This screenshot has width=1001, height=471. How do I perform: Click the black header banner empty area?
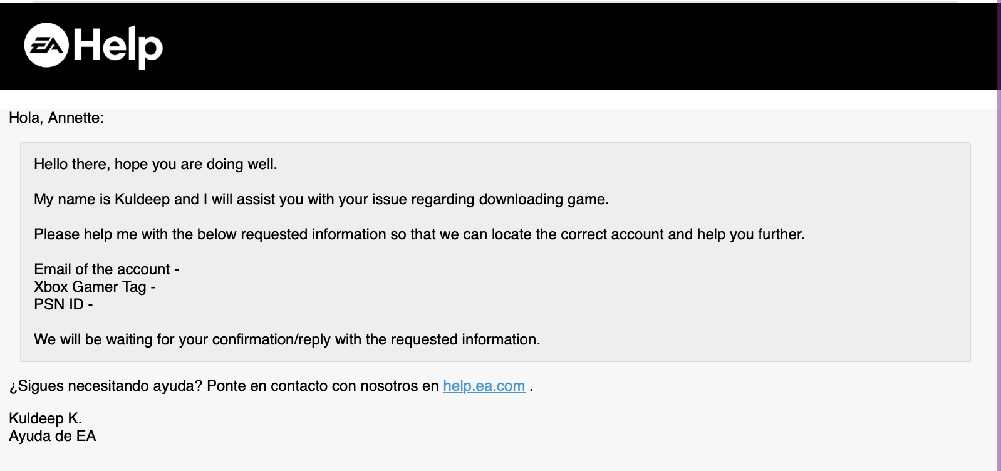pyautogui.click(x=564, y=46)
